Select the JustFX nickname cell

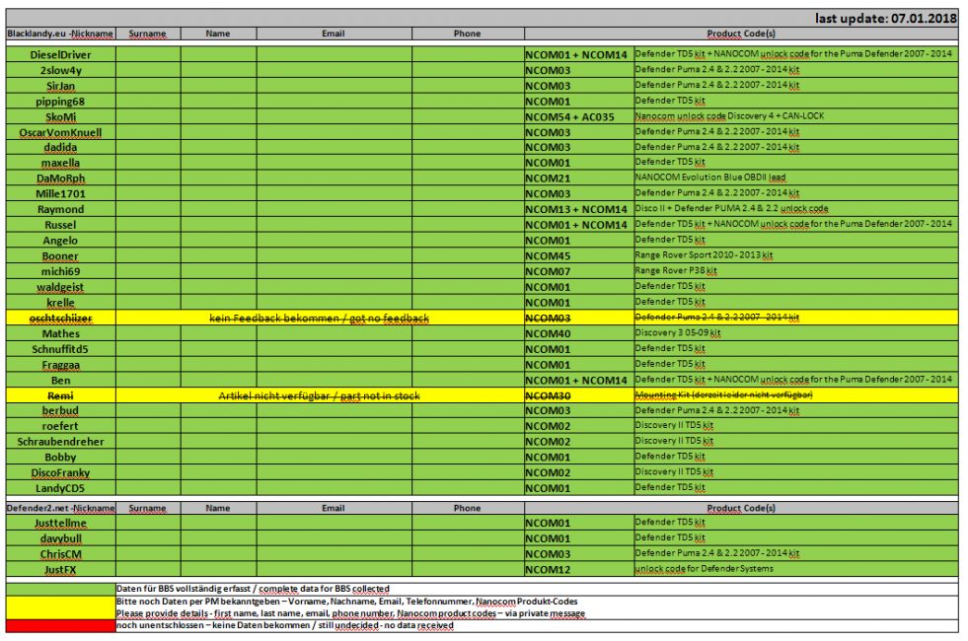point(60,569)
